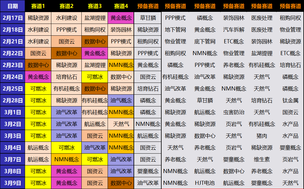This screenshot has height=189, width=304.
Task: Select purple 油气概念 cell in 2月28日 row
Action: coord(121,101)
